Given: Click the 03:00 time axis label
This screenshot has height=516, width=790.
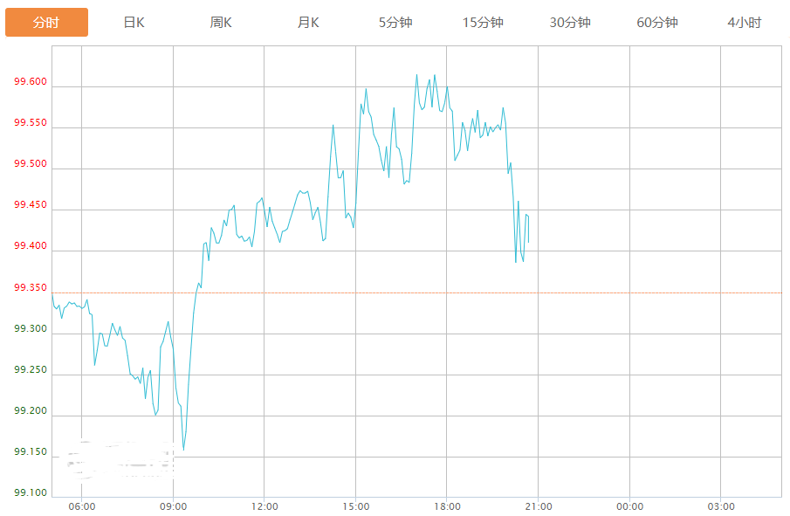Looking at the screenshot, I should [x=721, y=506].
